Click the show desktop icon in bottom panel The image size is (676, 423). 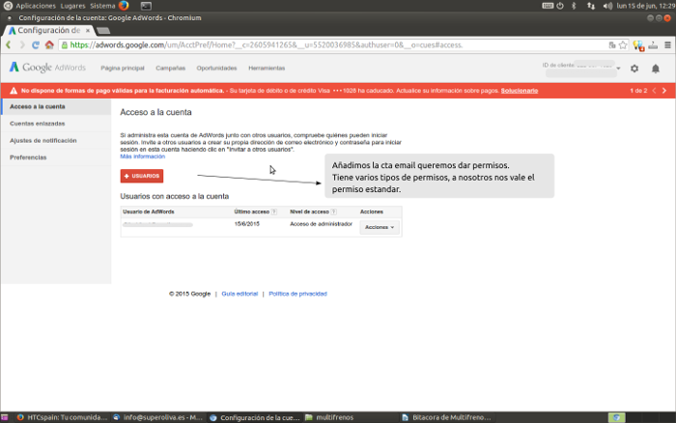tap(5, 417)
